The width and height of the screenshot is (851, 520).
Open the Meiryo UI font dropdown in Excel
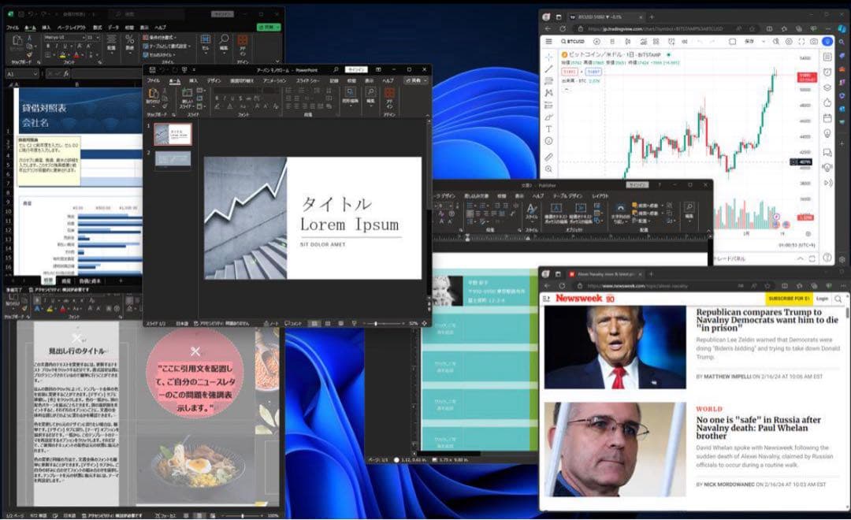(x=84, y=37)
